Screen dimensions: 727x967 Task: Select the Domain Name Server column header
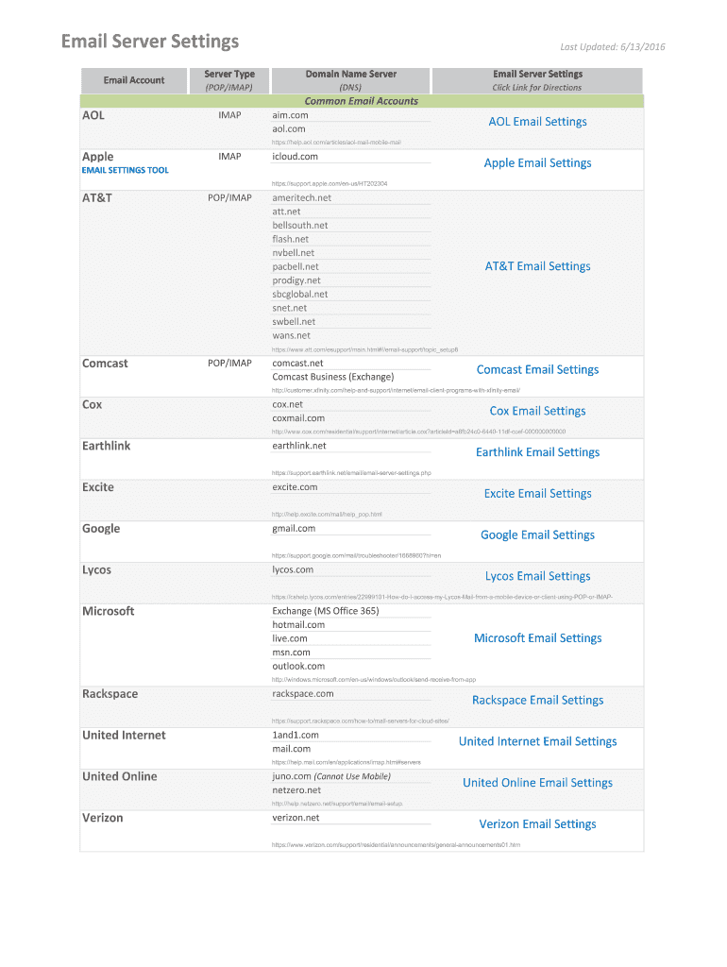pyautogui.click(x=350, y=74)
